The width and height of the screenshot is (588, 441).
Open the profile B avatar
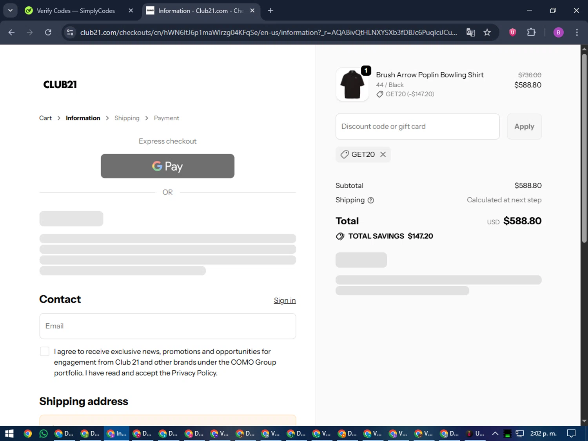pyautogui.click(x=558, y=33)
